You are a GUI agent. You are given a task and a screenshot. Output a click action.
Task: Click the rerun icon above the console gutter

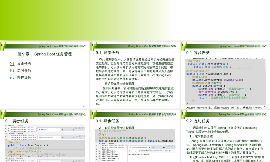96,144
